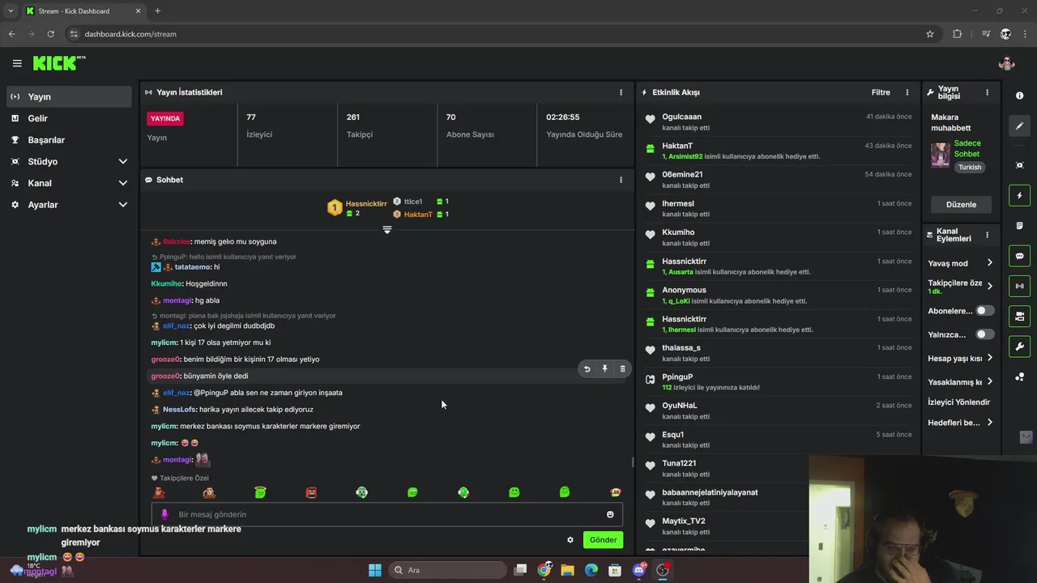Click the broadcast signal icon in right rail

(1019, 286)
